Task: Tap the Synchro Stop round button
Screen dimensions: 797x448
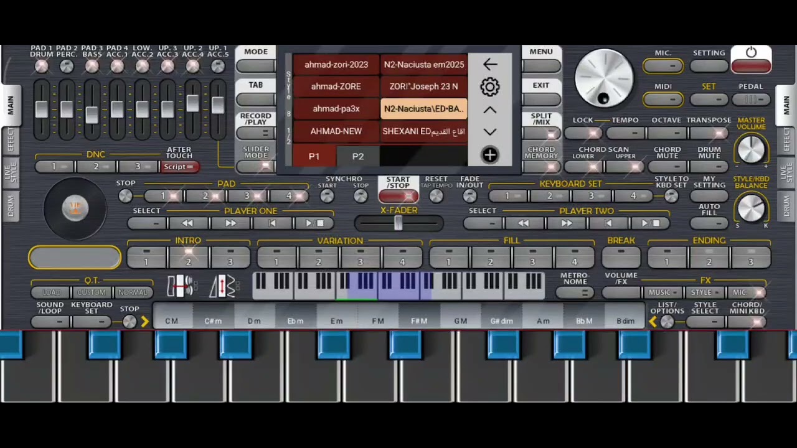Action: 361,196
